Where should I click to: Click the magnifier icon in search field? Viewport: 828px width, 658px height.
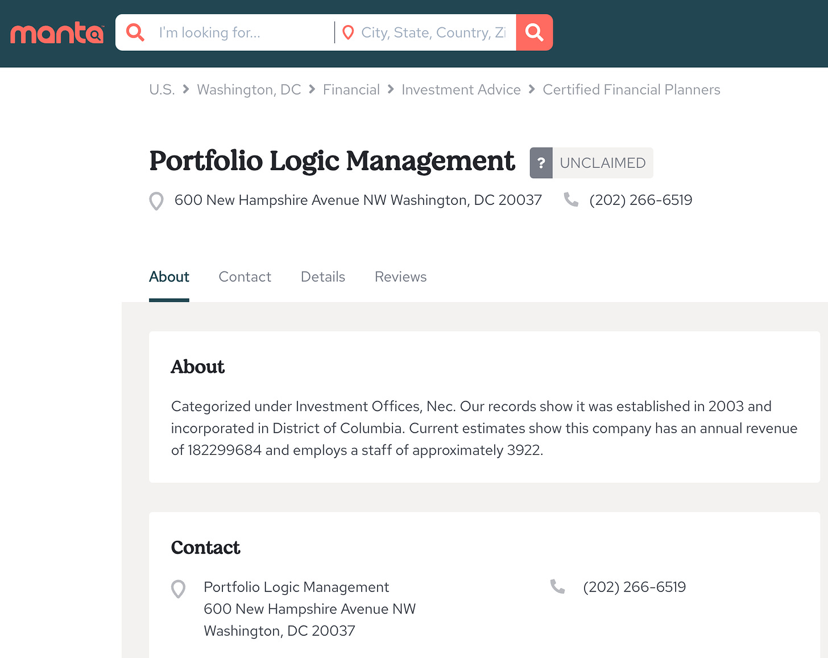[135, 32]
